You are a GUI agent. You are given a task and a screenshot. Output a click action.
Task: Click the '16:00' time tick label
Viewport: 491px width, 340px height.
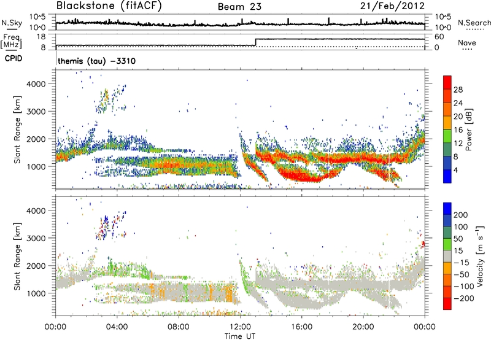coord(301,327)
